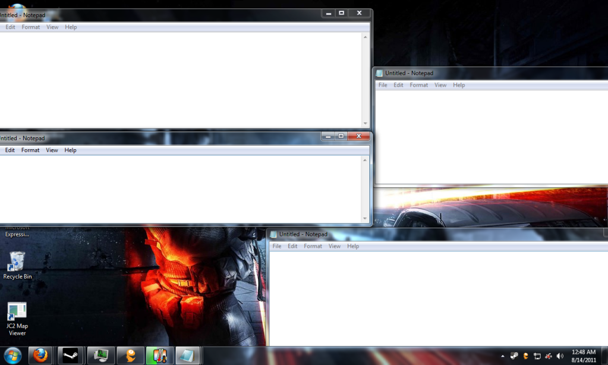Minimize the topmost Notepad window
The height and width of the screenshot is (365, 608).
tap(329, 13)
